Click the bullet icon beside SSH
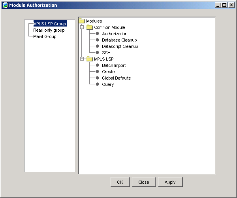Image resolution: width=237 pixels, height=198 pixels. click(x=97, y=53)
